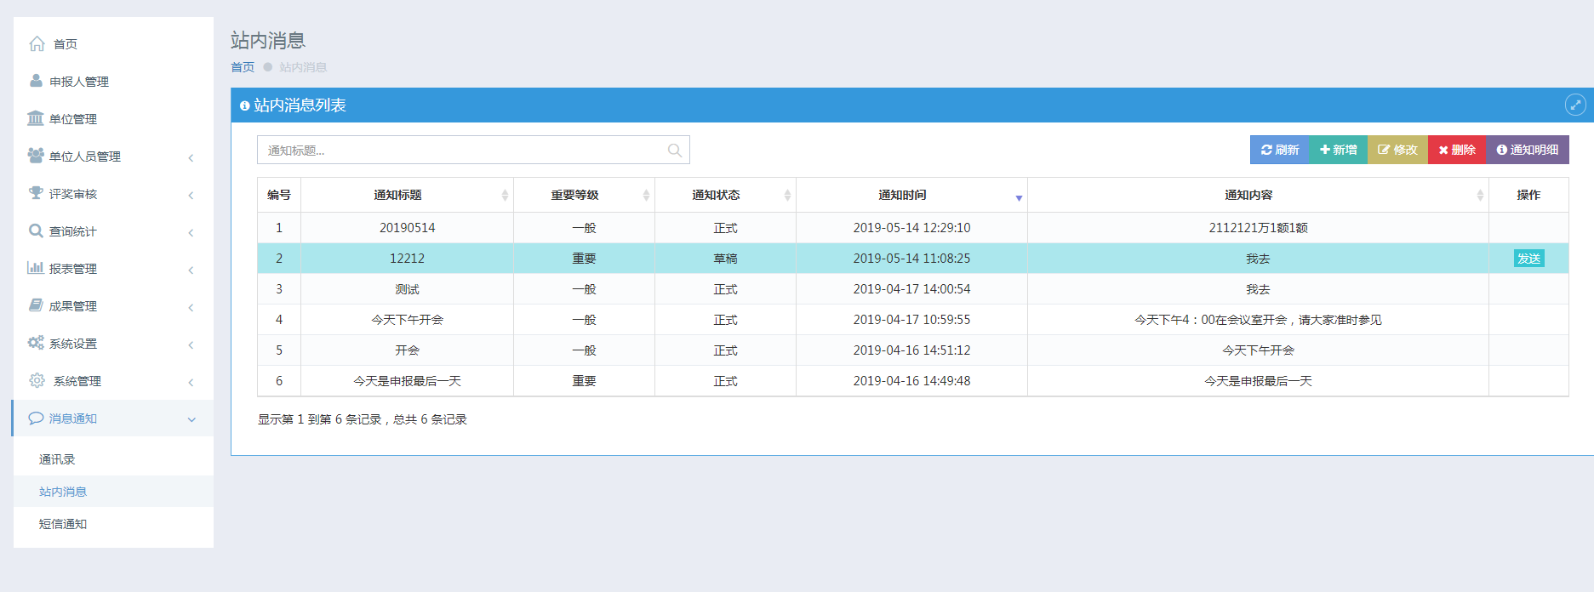Click the title cell 今天是申报最后一天
The height and width of the screenshot is (592, 1594).
click(x=407, y=381)
